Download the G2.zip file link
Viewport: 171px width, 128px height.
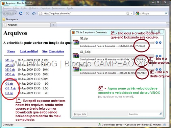[9, 93]
